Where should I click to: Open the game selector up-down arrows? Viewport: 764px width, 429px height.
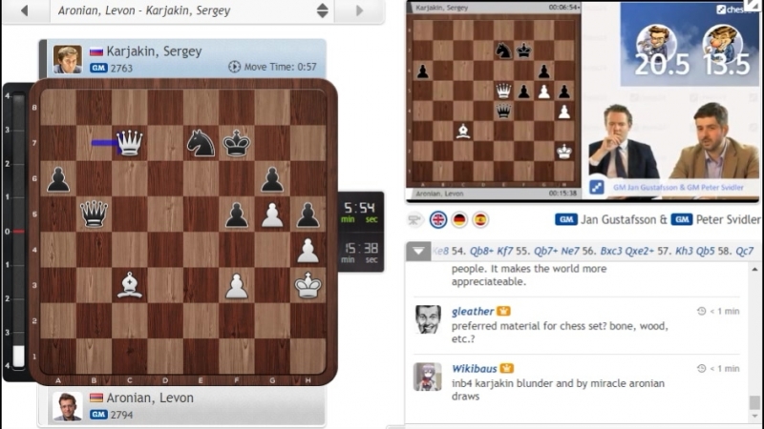(x=322, y=10)
